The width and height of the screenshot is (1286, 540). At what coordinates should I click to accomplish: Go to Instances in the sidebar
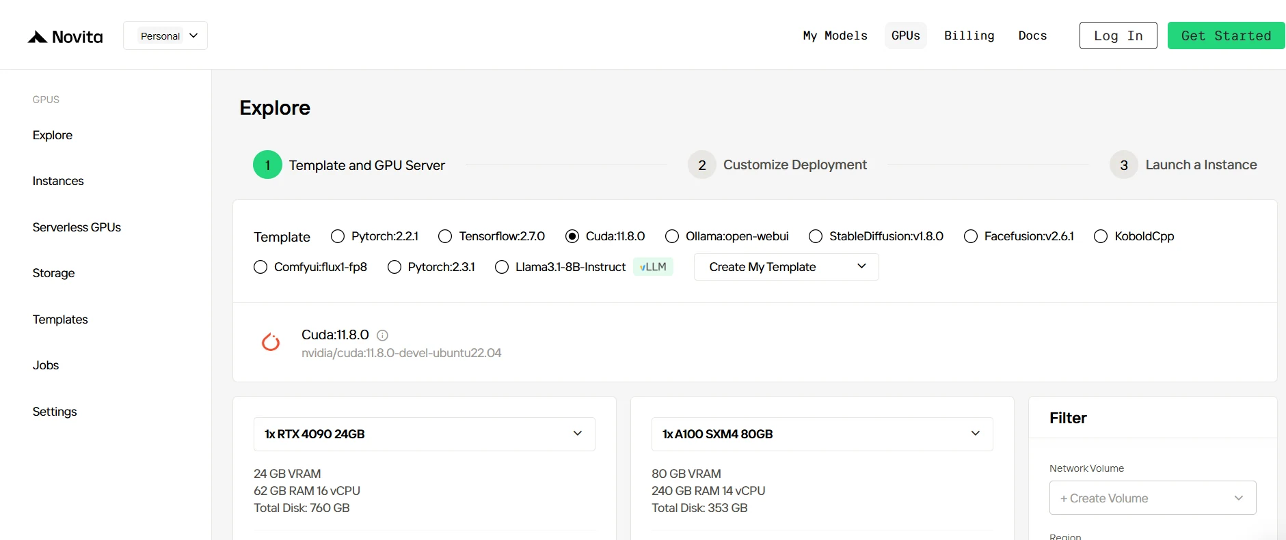point(58,181)
